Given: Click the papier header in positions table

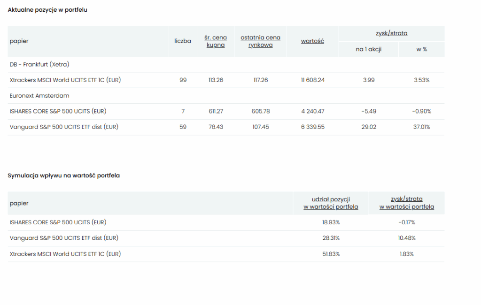Looking at the screenshot, I should pyautogui.click(x=19, y=41).
